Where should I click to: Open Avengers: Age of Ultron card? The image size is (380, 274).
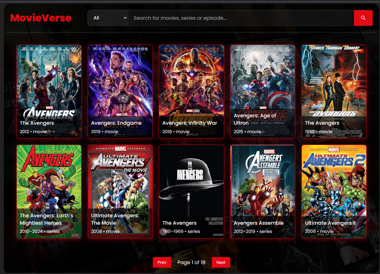[263, 92]
